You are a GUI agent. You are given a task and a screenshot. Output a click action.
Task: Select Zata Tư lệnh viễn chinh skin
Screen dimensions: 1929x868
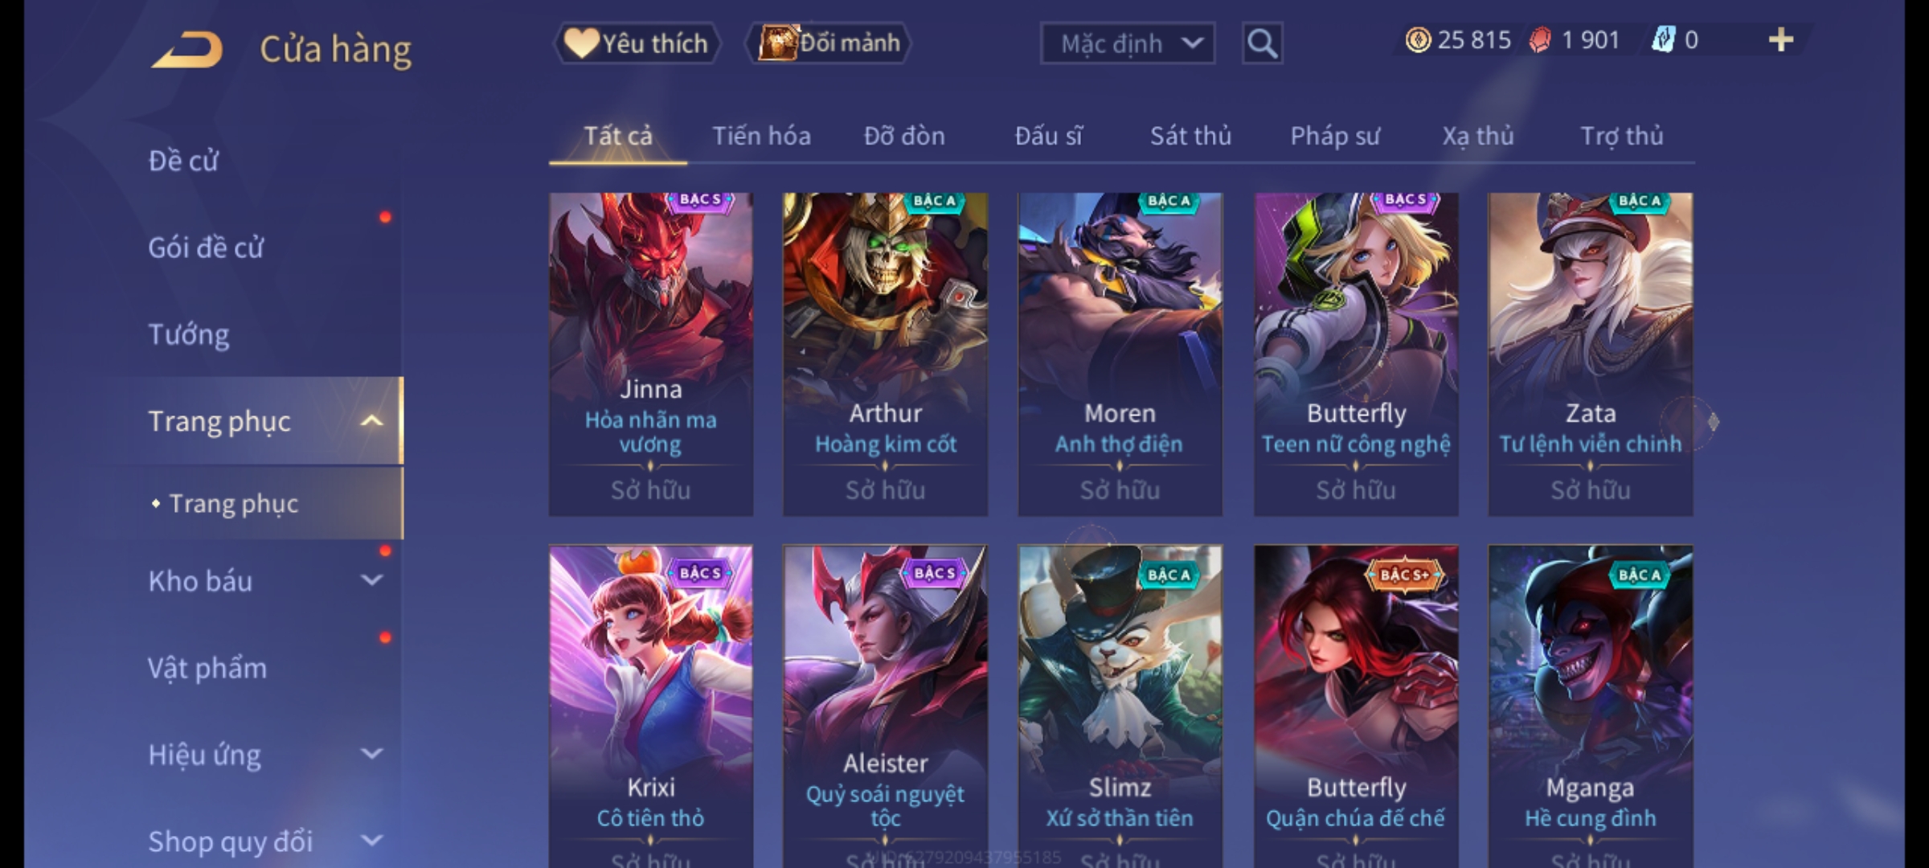click(x=1590, y=354)
